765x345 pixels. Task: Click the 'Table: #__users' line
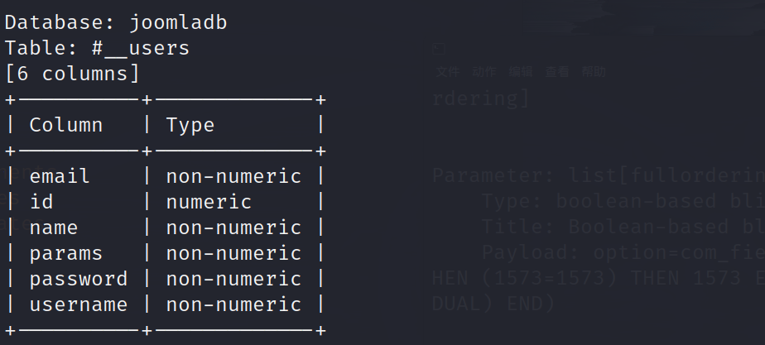tap(98, 48)
